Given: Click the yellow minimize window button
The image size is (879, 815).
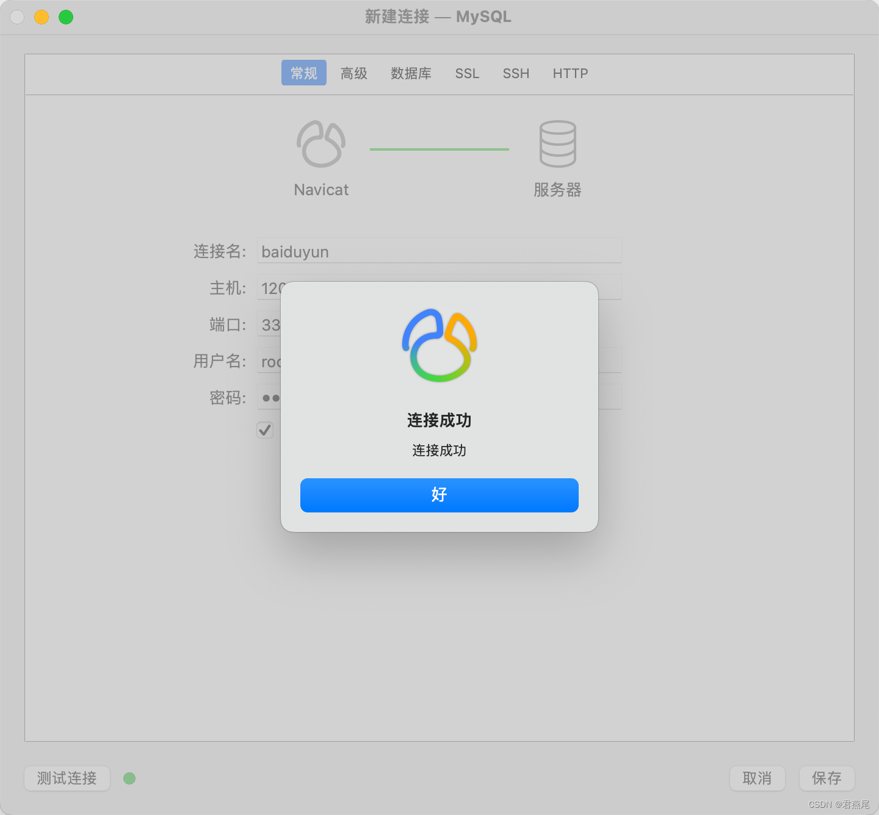Looking at the screenshot, I should click(x=42, y=17).
